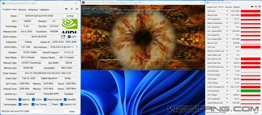Select Graphics Card tab in GPU-Z 2.62.0
The width and height of the screenshot is (262, 115).
[9, 9]
